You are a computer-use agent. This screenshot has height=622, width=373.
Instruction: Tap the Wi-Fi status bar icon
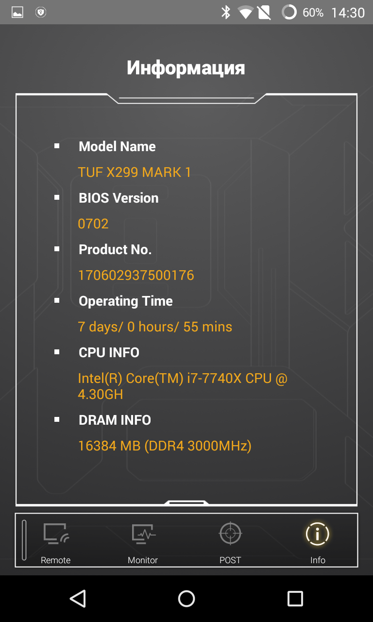click(x=245, y=13)
